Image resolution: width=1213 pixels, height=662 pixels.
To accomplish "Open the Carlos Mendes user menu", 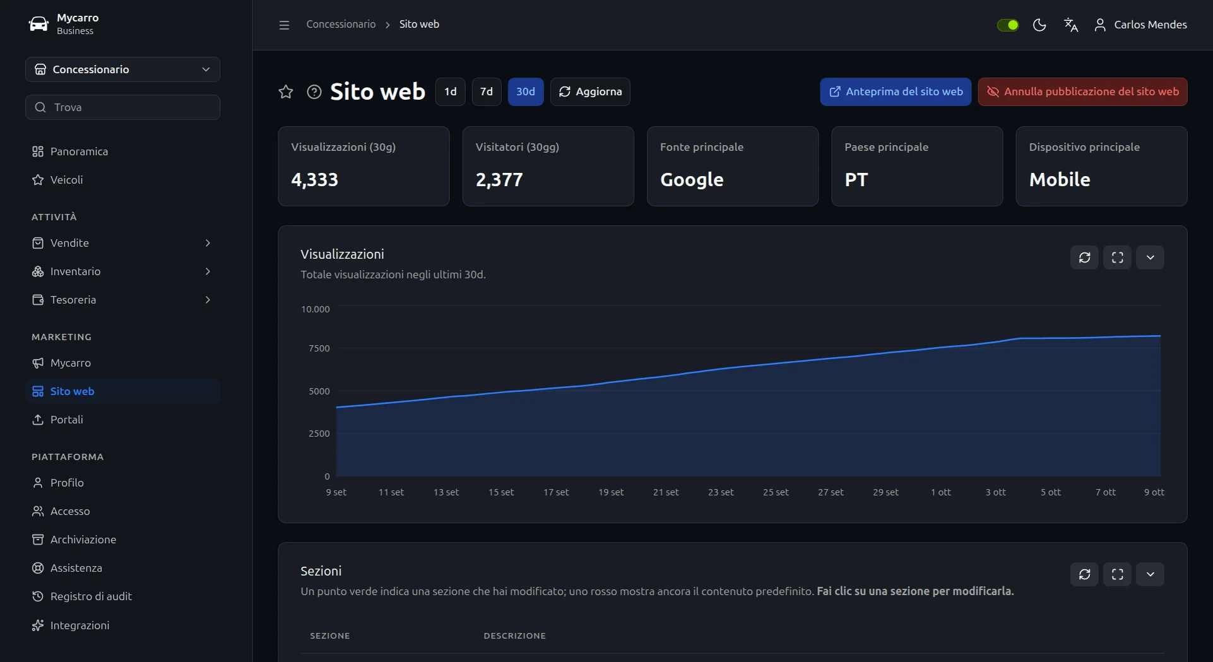I will tap(1140, 25).
